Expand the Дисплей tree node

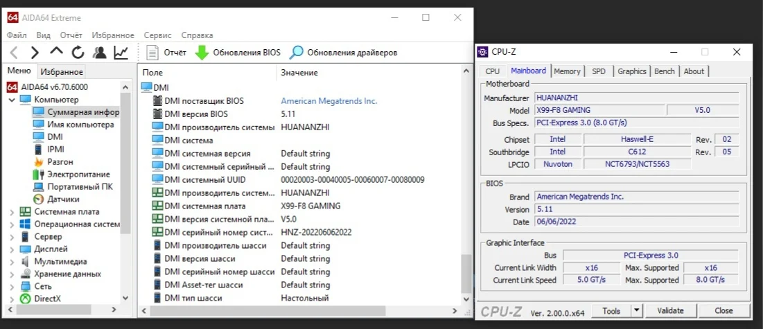click(12, 249)
